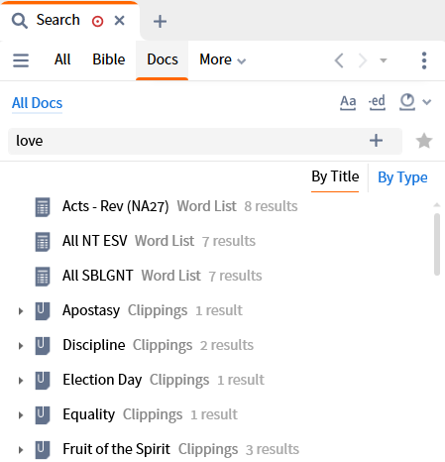Expand the Apostasy clippings result
Image resolution: width=445 pixels, height=462 pixels.
21,311
